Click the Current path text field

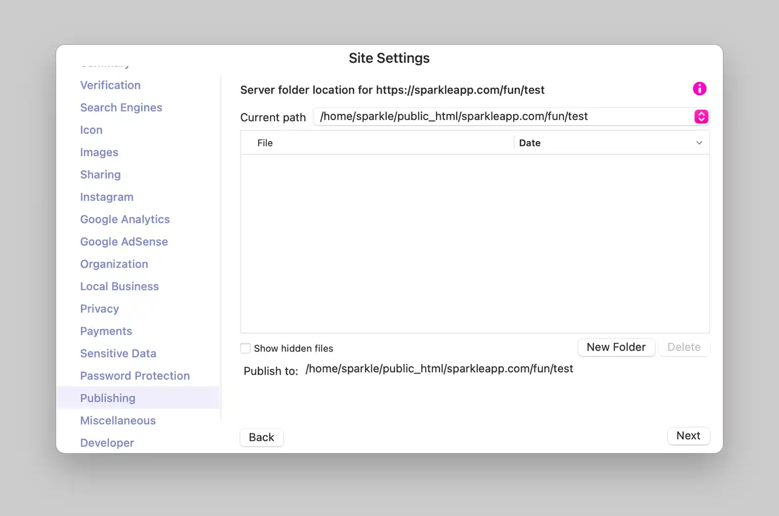click(x=501, y=117)
